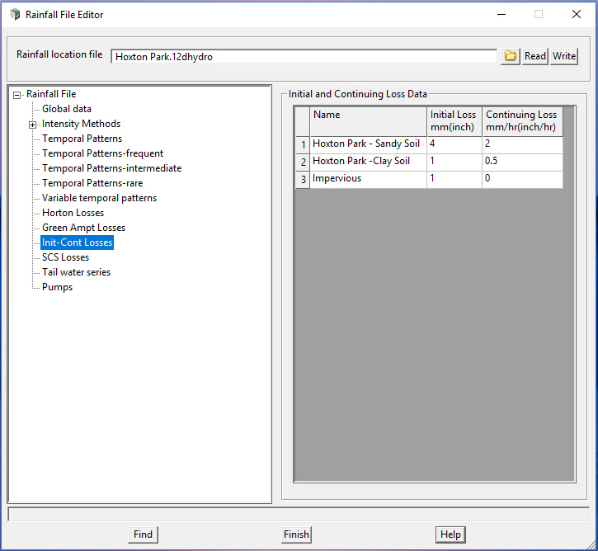The height and width of the screenshot is (551, 598).
Task: Click the Finish button
Action: (296, 535)
